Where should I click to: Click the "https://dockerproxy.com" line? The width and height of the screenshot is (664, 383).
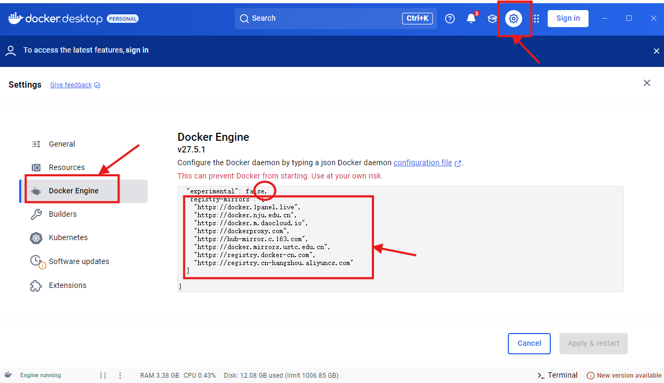(x=241, y=231)
